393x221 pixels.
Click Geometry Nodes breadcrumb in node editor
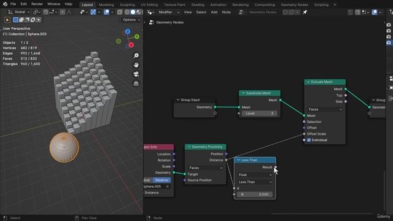(169, 22)
